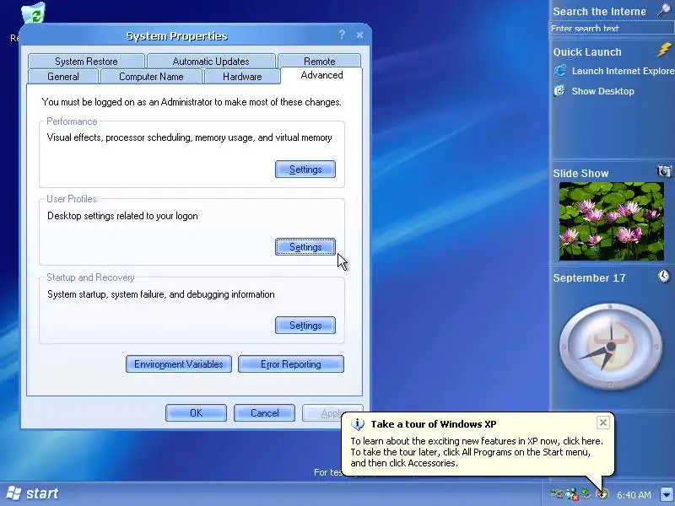Open the Recycle Bin desktop icon
675x506 pixels.
34,13
